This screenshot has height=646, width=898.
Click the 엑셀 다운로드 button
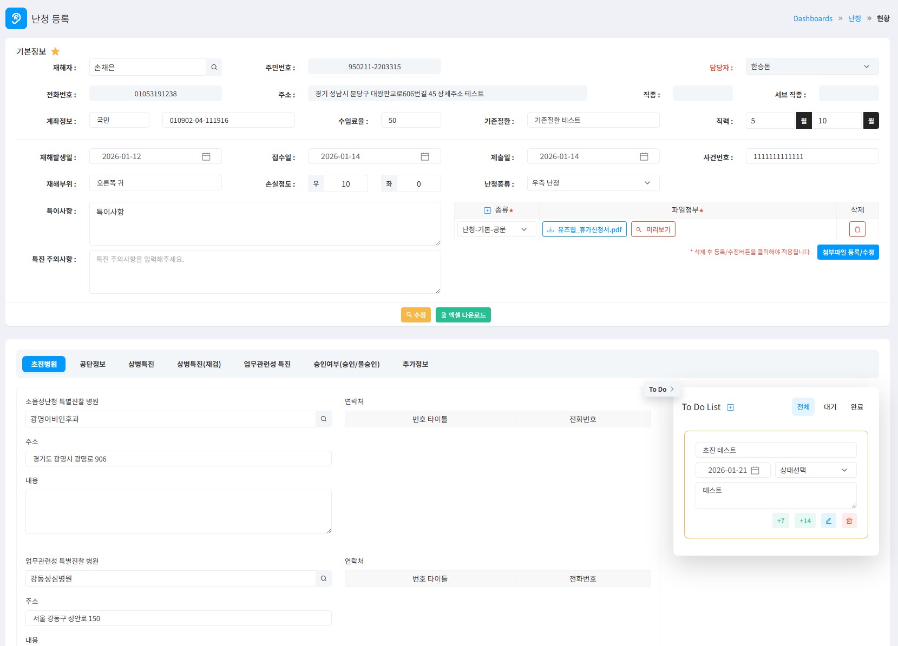[463, 315]
